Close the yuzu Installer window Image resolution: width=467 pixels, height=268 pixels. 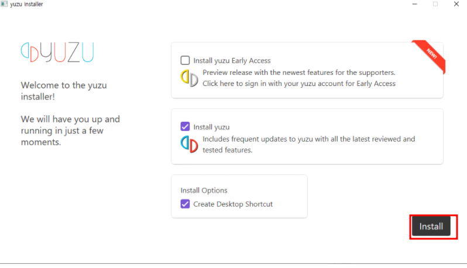pyautogui.click(x=456, y=4)
